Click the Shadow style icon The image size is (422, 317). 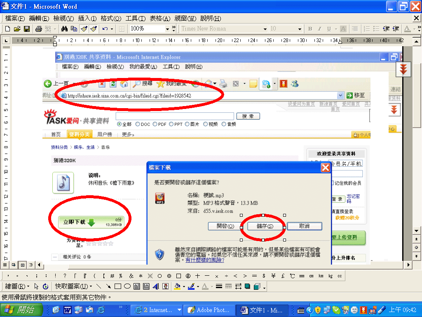pyautogui.click(x=248, y=286)
